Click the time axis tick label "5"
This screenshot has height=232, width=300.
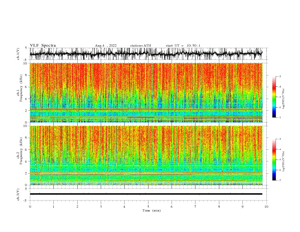148,207
